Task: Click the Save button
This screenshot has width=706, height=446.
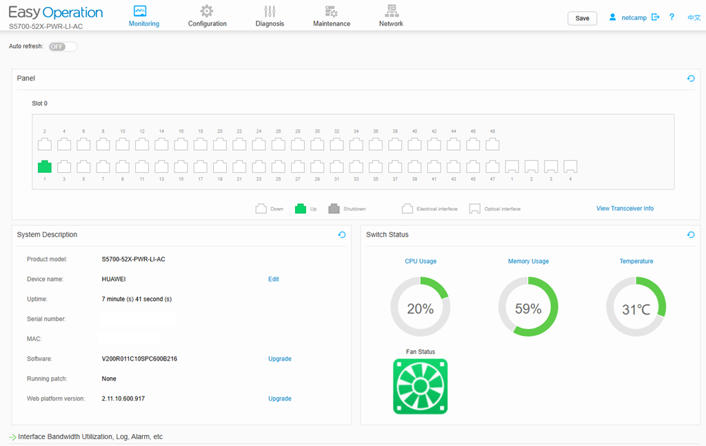Action: click(582, 18)
